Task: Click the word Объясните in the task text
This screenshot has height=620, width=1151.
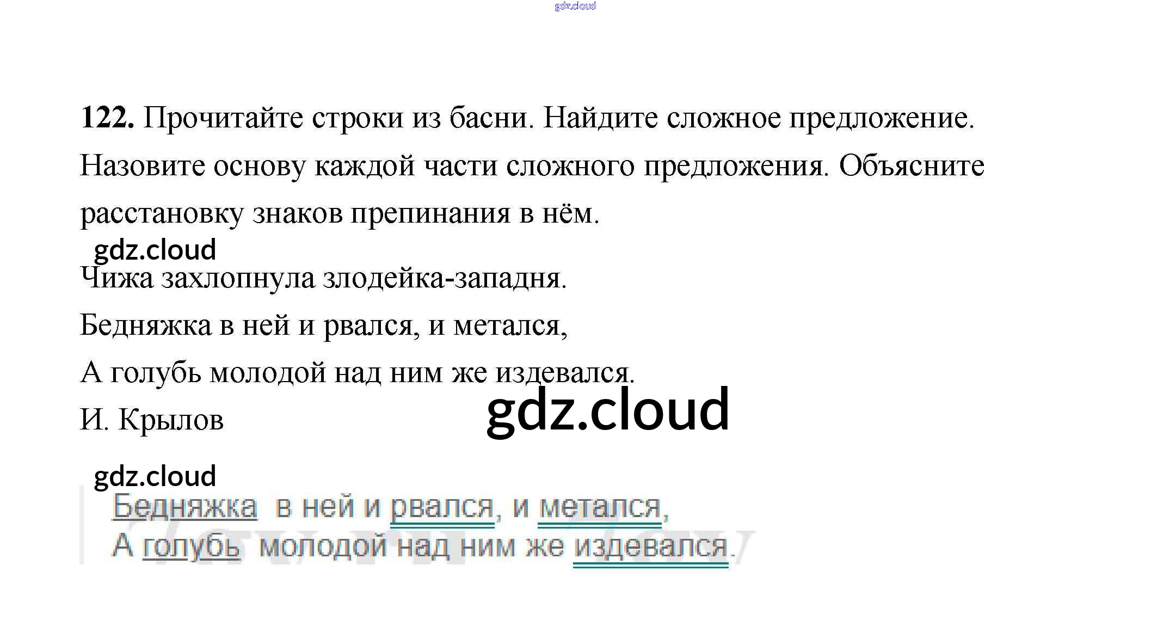Action: pos(912,165)
